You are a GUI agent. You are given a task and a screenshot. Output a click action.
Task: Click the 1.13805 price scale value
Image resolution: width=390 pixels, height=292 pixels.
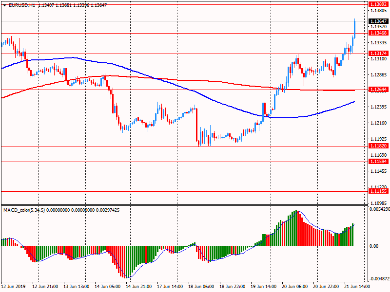pyautogui.click(x=379, y=10)
